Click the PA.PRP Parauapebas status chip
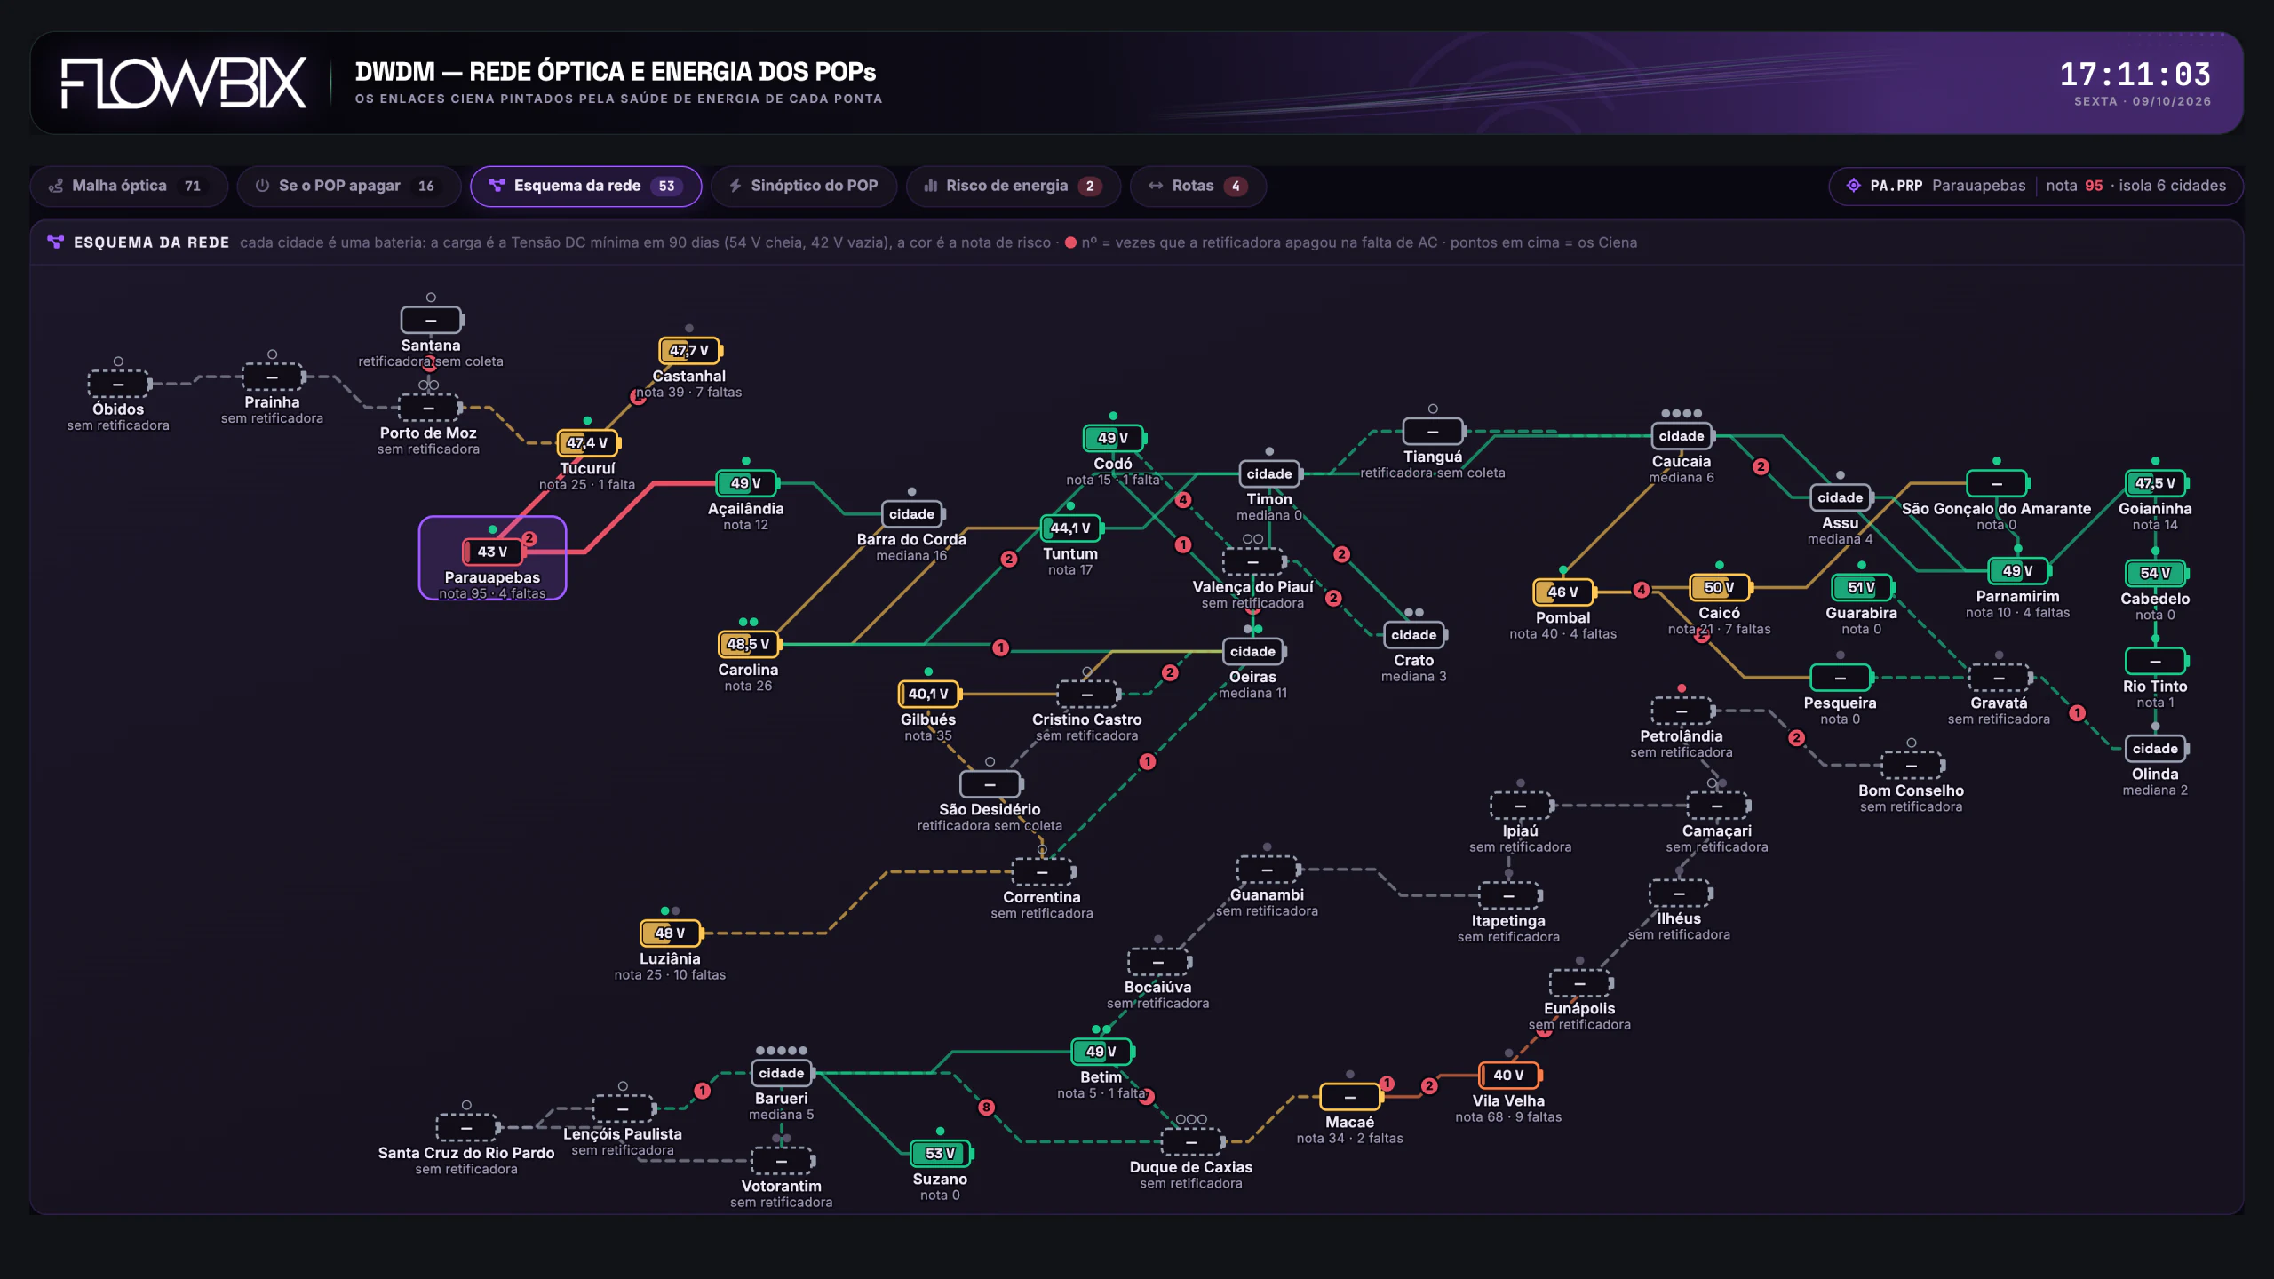 [2036, 186]
